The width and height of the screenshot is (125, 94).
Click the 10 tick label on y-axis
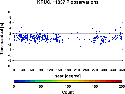click(9, 12)
